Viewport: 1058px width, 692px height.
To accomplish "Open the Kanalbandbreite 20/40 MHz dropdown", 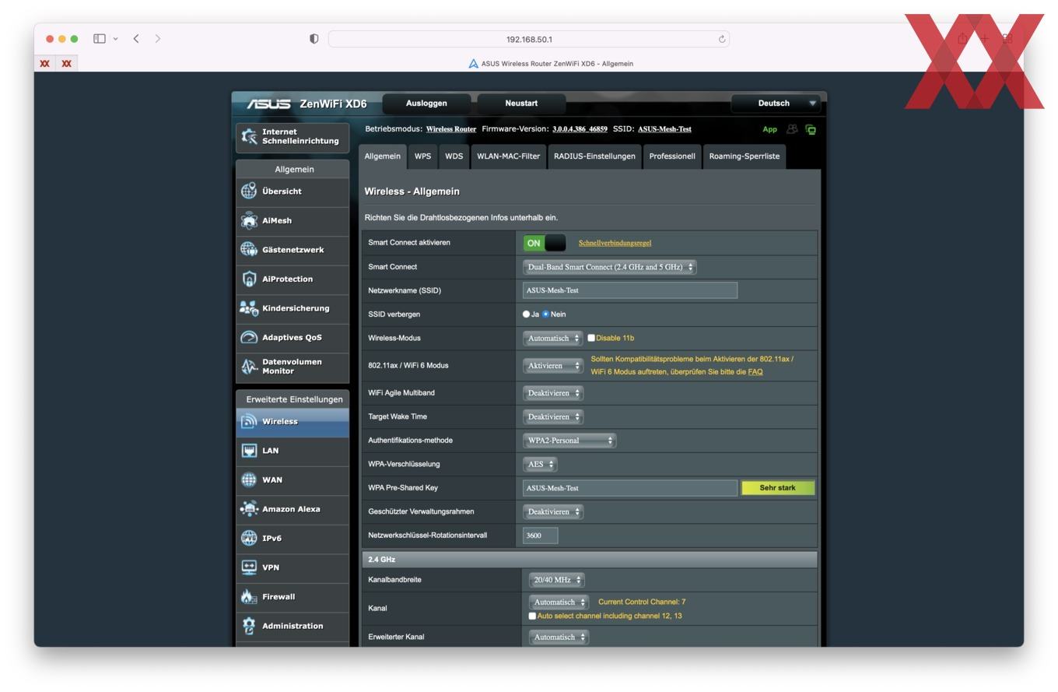I will tap(556, 580).
